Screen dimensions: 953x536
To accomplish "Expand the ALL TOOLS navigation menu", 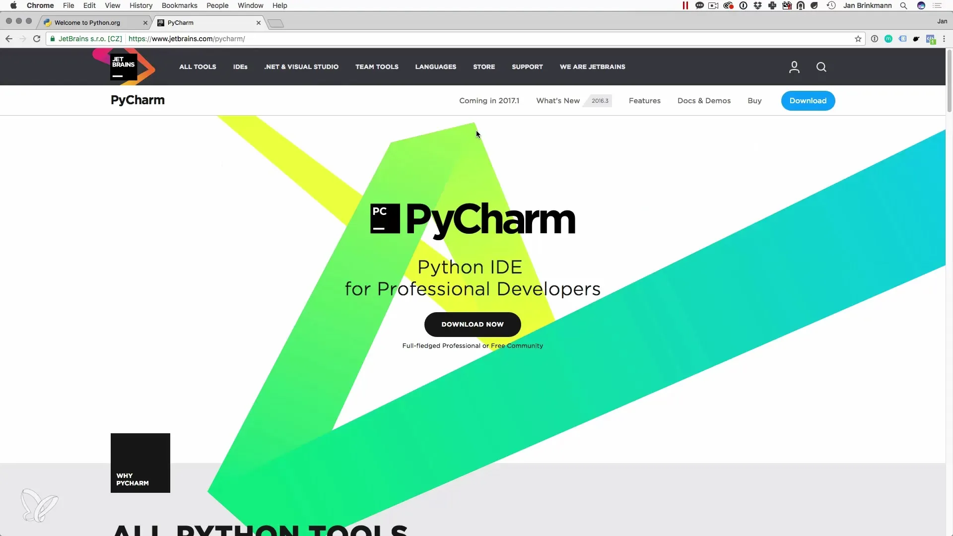I will click(x=198, y=67).
